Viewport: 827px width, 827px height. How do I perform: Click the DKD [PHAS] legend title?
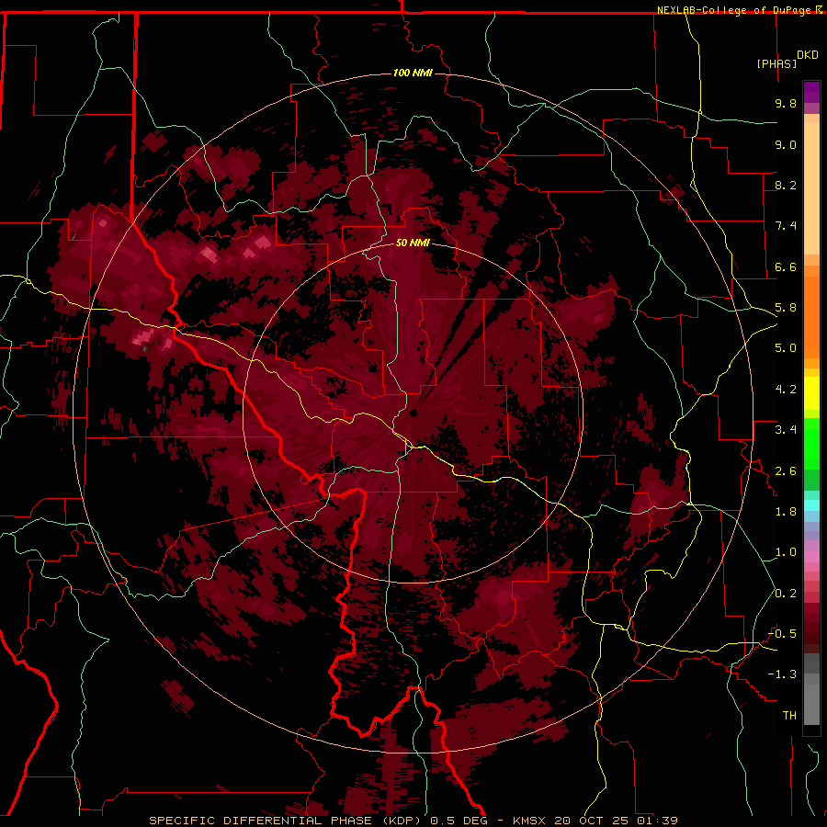pyautogui.click(x=787, y=59)
